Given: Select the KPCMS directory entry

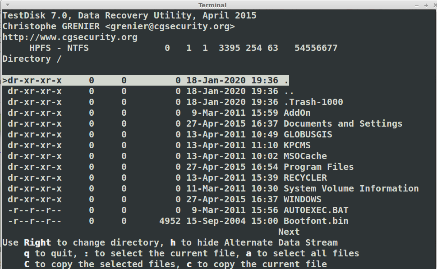Looking at the screenshot, I should coord(159,146).
